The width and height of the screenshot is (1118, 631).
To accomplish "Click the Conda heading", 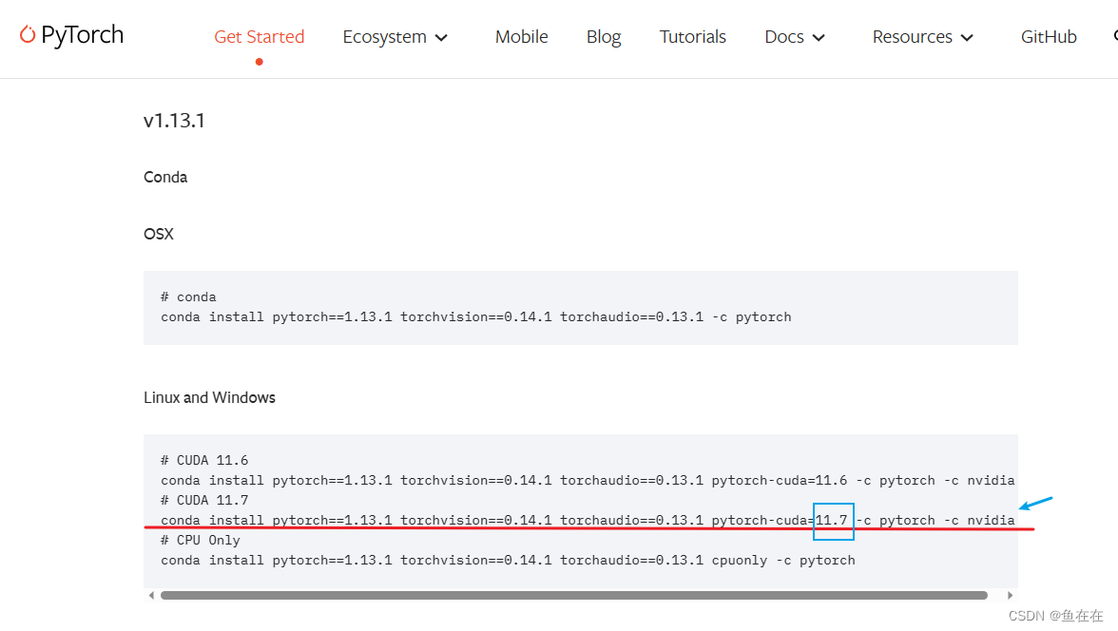I will point(165,177).
